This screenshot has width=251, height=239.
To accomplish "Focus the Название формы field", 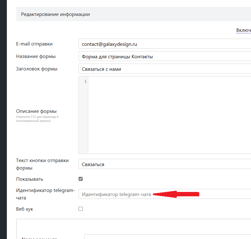I will pyautogui.click(x=165, y=56).
